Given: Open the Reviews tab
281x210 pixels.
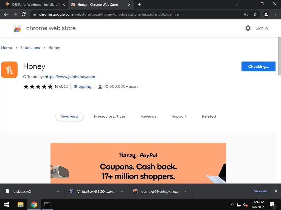Looking at the screenshot, I should pyautogui.click(x=149, y=116).
